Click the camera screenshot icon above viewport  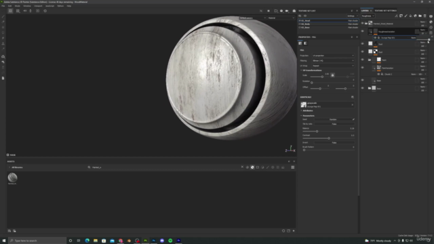(294, 11)
